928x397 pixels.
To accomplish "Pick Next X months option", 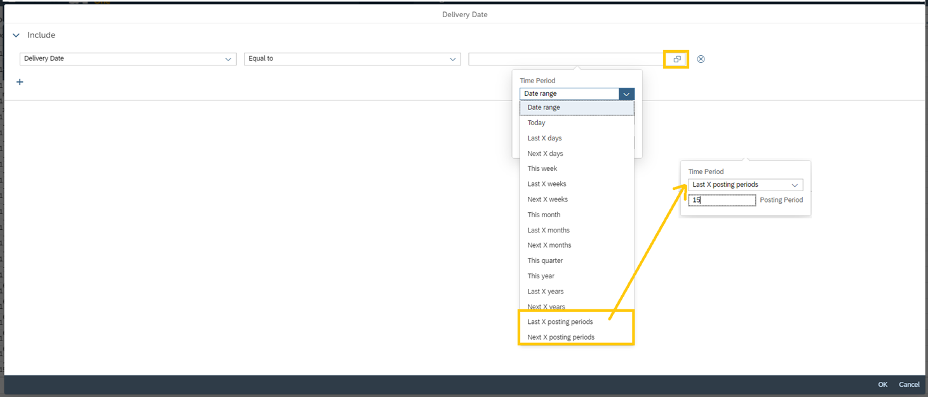I will [x=549, y=245].
